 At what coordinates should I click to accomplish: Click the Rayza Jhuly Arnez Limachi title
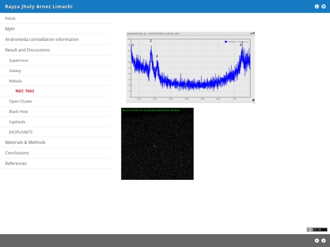(38, 7)
